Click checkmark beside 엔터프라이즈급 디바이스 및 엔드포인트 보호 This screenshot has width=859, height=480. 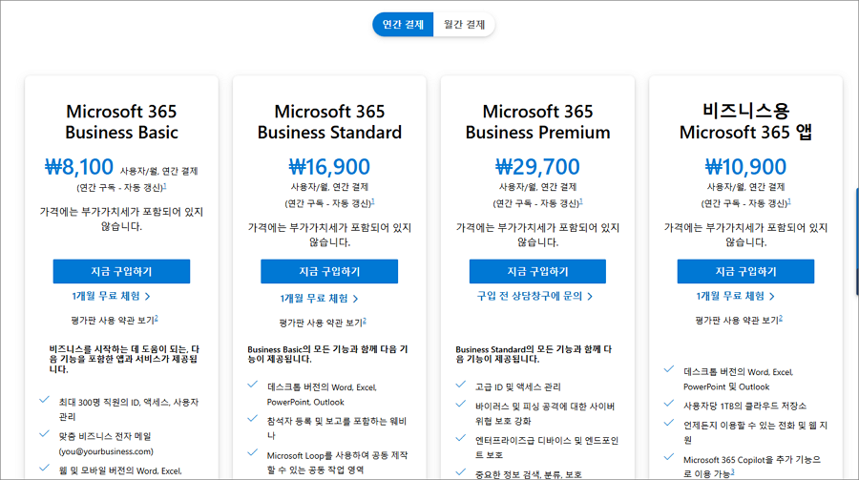tap(461, 438)
